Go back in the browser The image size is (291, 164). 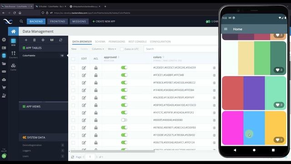point(4,13)
